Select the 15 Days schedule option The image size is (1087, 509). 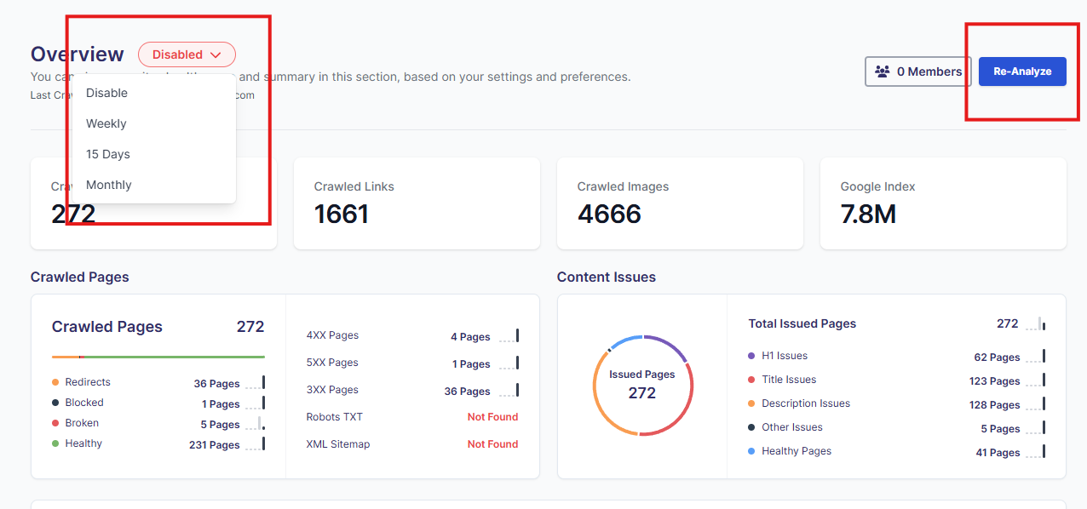click(108, 154)
